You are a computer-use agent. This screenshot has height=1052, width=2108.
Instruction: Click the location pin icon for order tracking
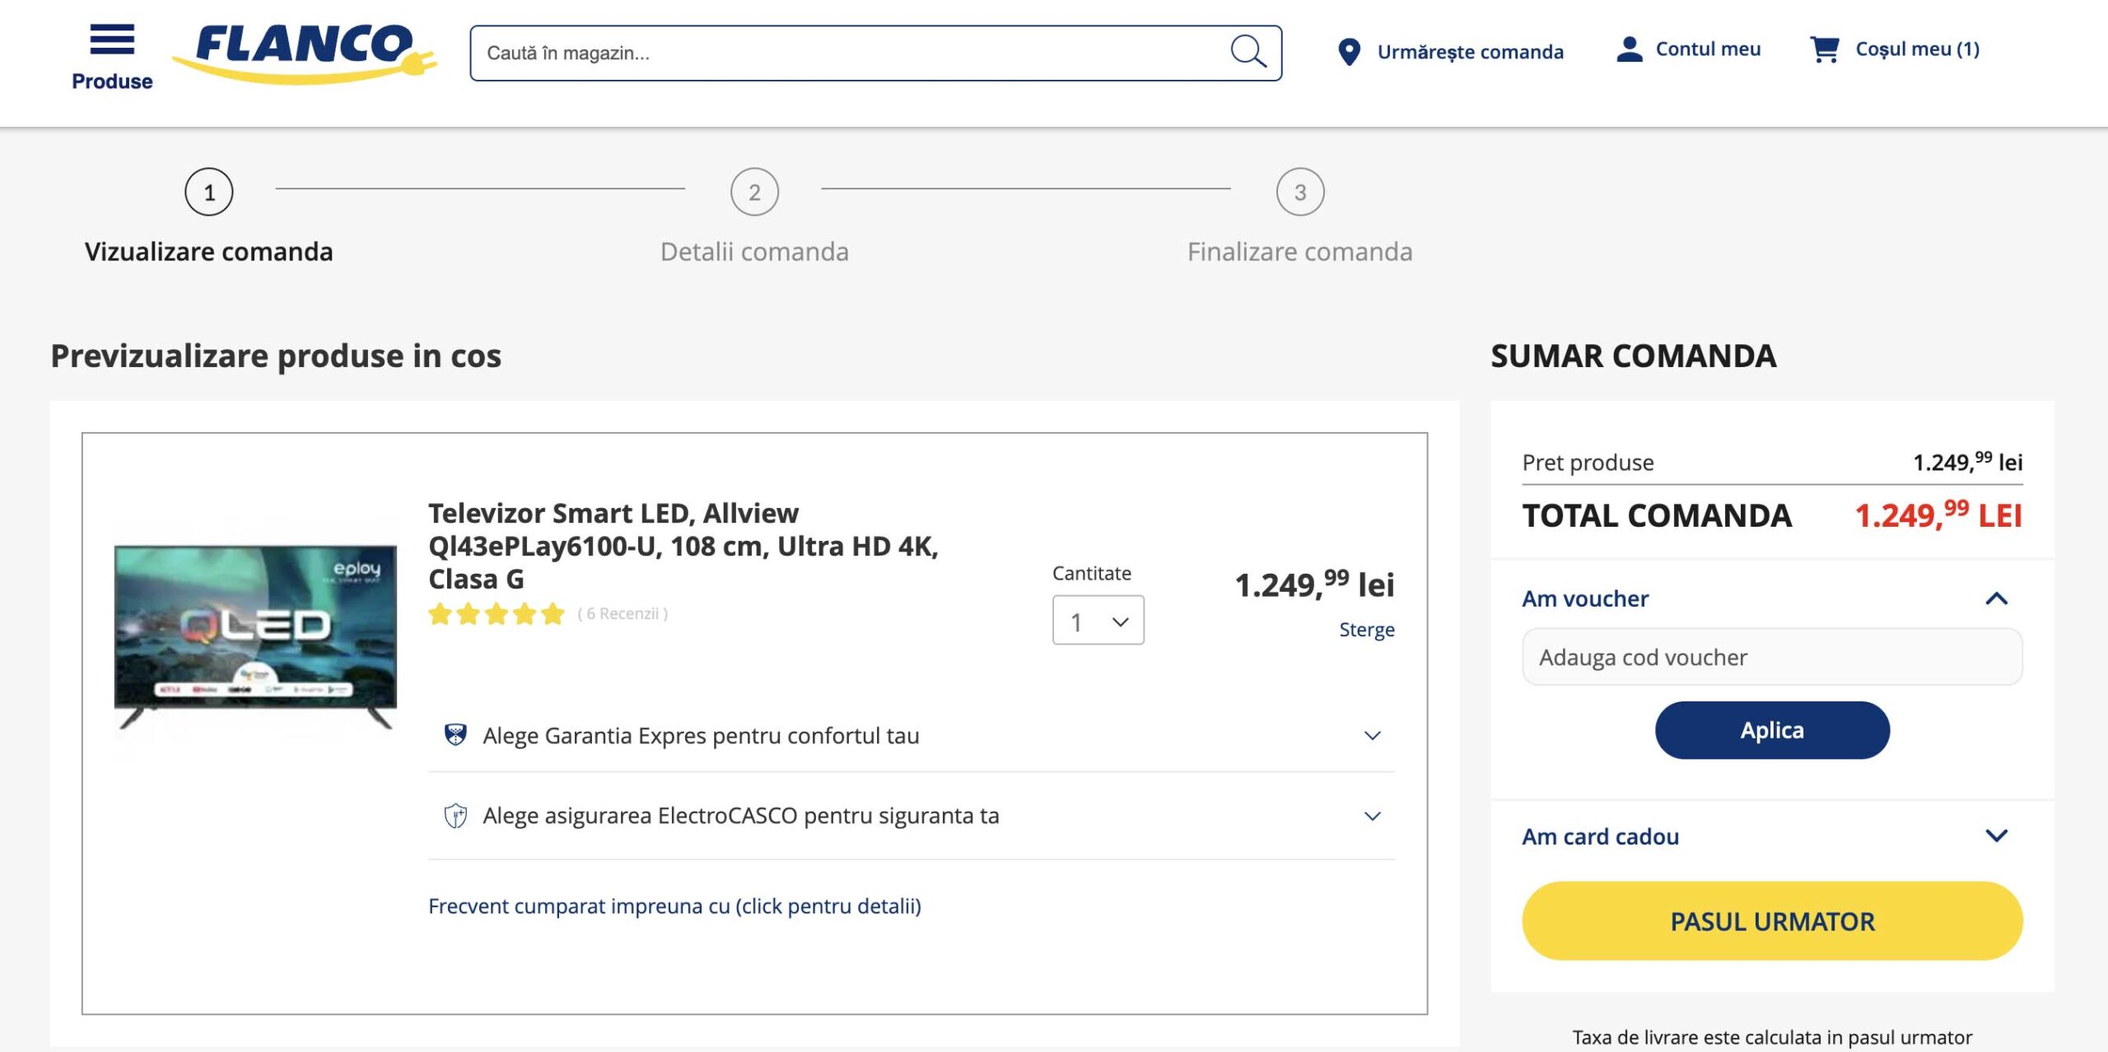(x=1349, y=52)
